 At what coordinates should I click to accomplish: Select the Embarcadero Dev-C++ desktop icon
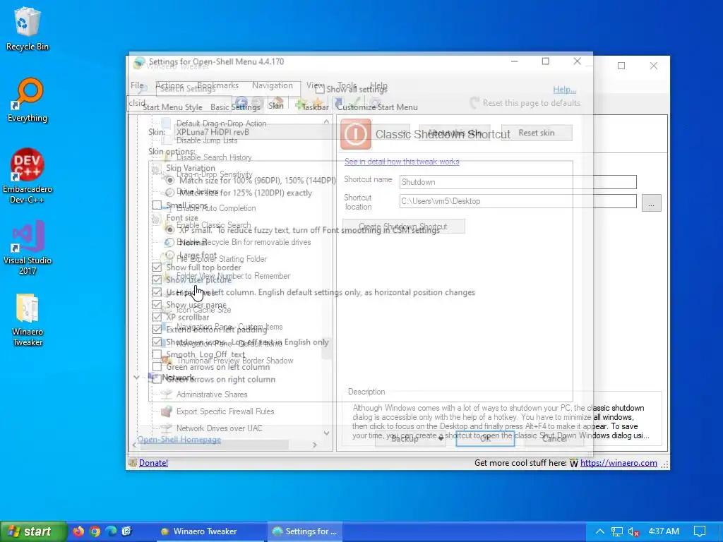tap(28, 176)
